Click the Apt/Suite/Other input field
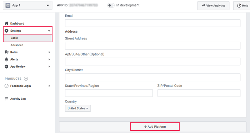250x133 pixels. pyautogui.click(x=152, y=62)
